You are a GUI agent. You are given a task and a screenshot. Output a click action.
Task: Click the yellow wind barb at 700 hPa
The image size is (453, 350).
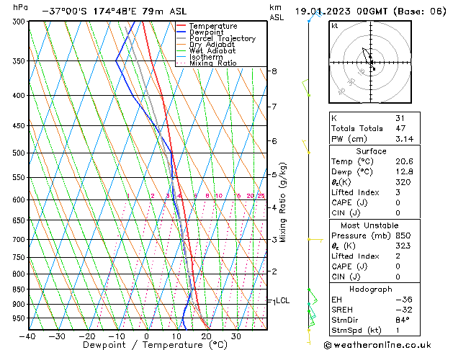click(315, 240)
